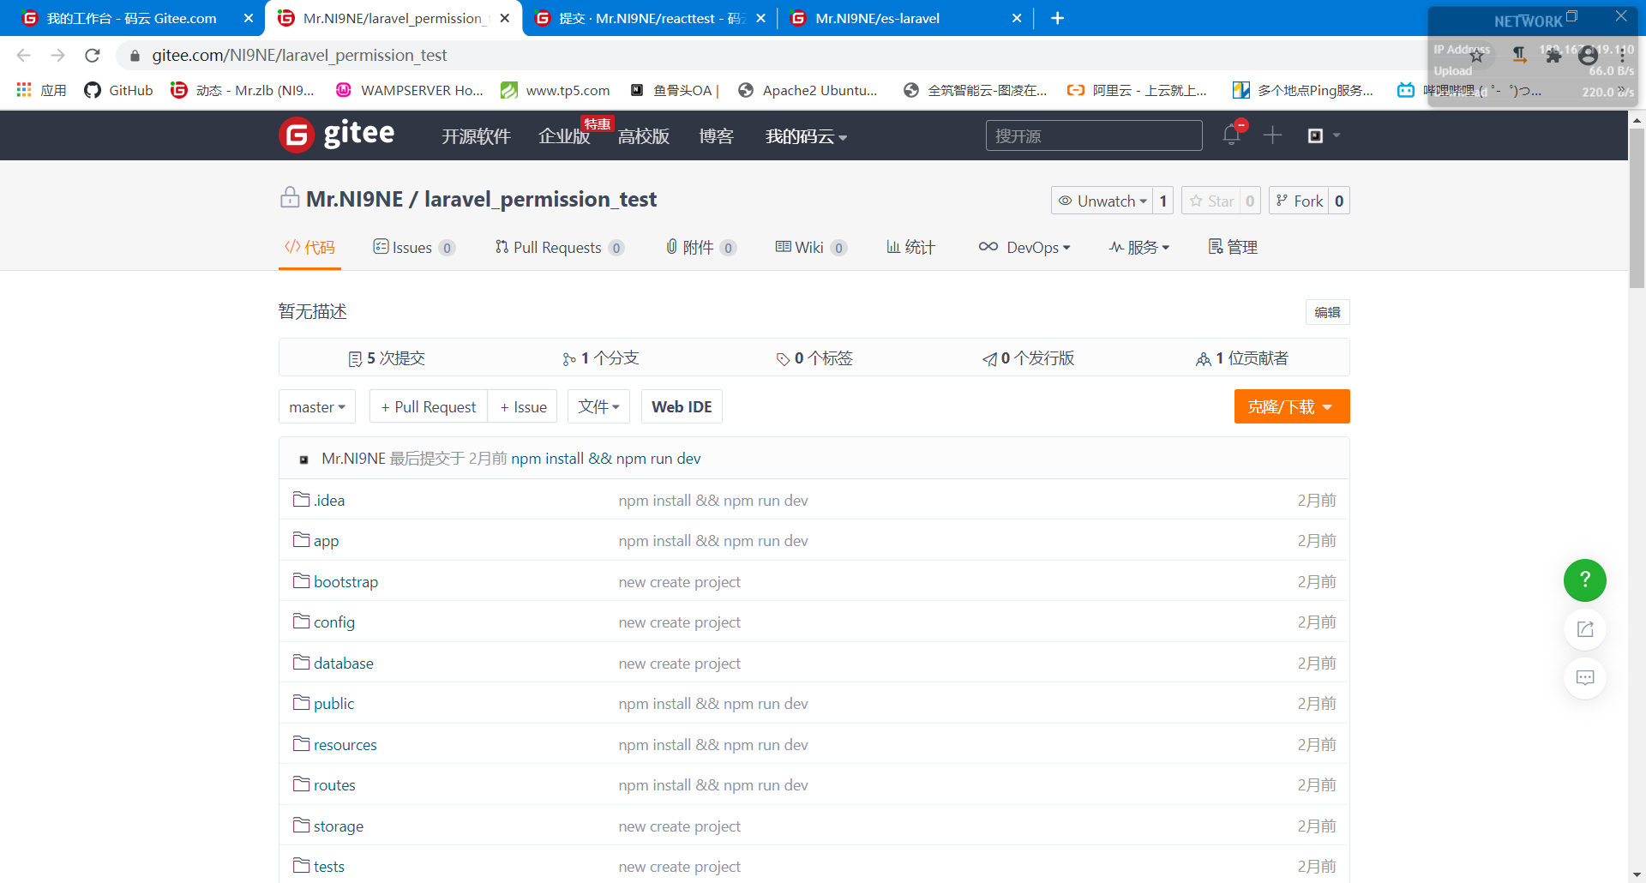
Task: Open the Pull Requests tab
Action: 558,248
